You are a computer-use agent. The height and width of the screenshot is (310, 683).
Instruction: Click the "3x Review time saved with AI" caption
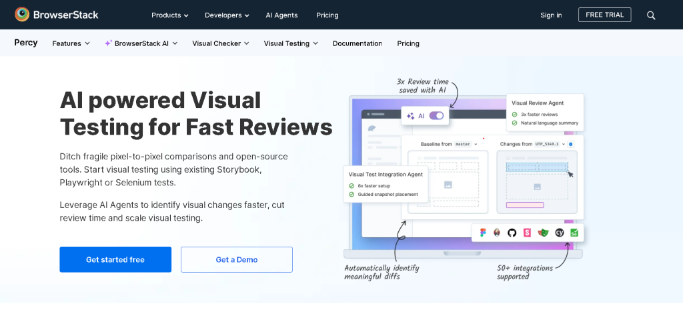click(x=422, y=86)
